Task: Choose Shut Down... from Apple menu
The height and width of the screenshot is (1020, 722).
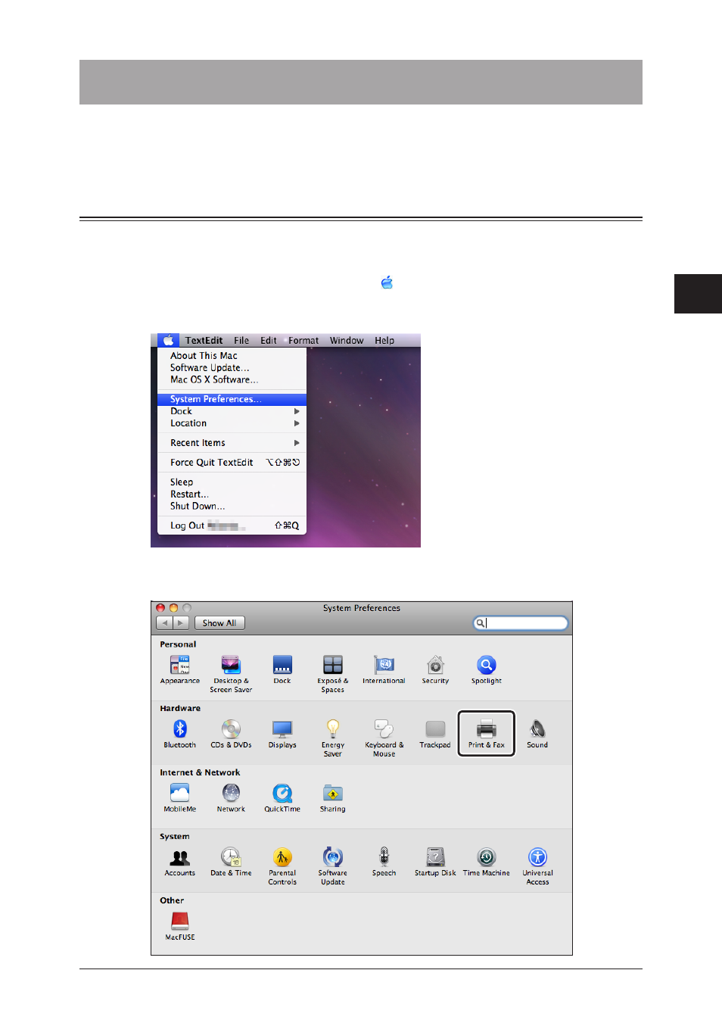Action: point(232,507)
